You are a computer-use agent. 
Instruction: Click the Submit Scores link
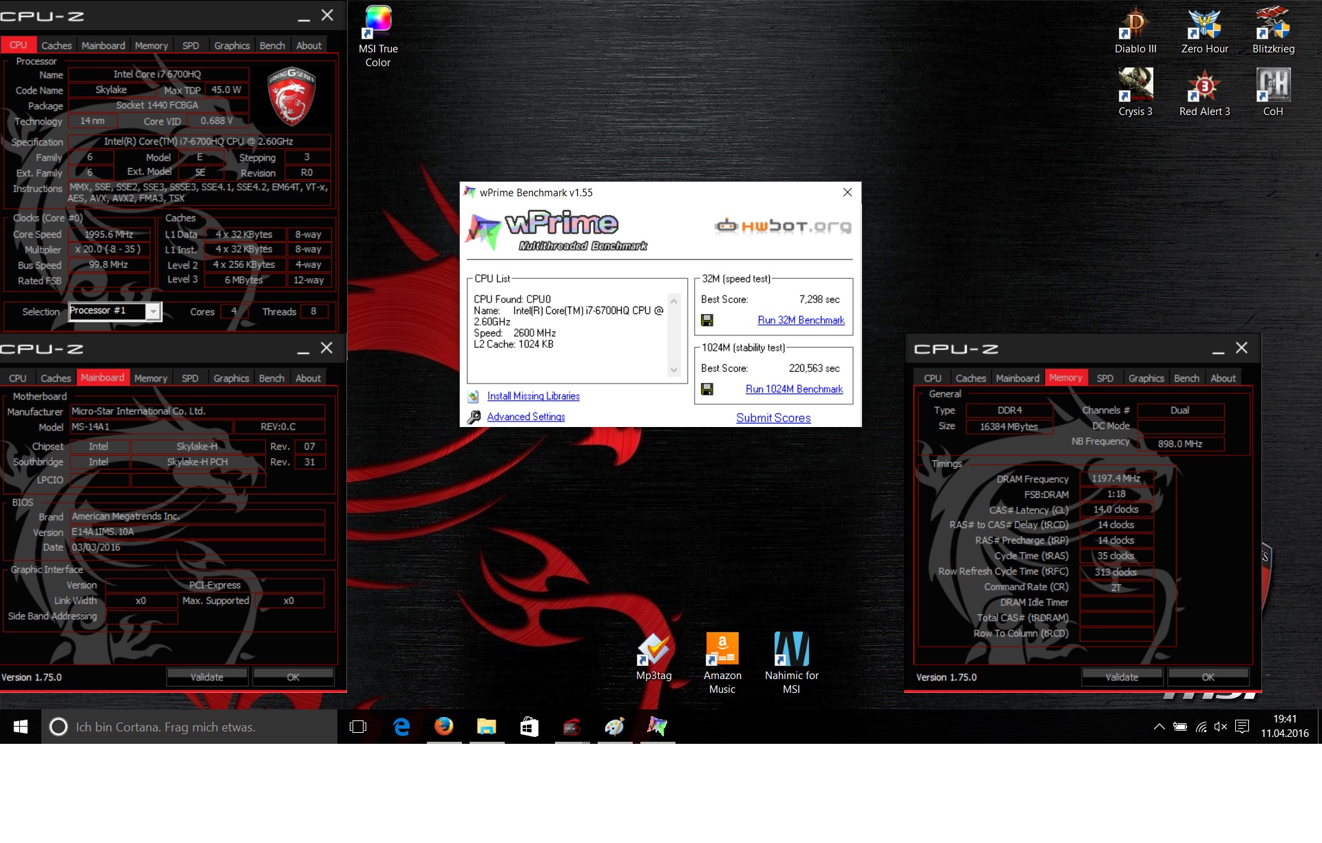click(x=773, y=418)
